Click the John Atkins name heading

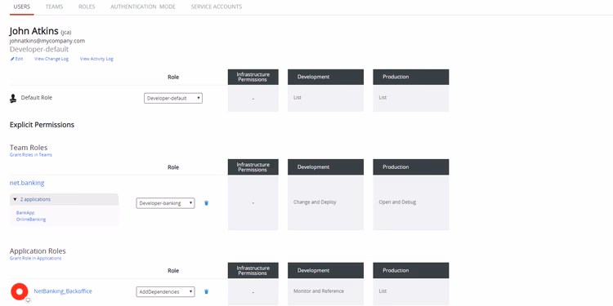click(34, 31)
